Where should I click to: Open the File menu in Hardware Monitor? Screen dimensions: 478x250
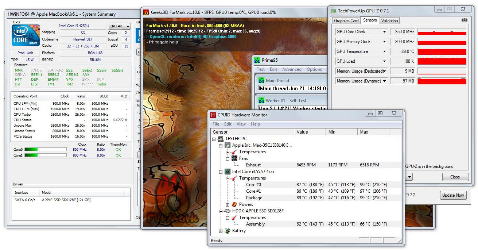pos(216,124)
